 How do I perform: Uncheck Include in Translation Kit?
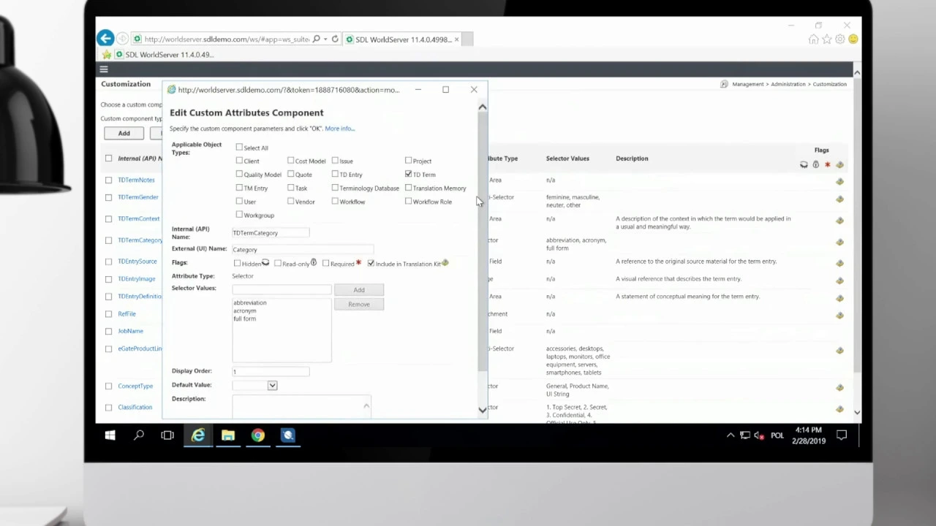371,263
